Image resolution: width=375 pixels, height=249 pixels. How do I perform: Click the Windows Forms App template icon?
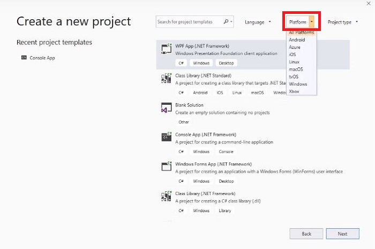click(166, 167)
